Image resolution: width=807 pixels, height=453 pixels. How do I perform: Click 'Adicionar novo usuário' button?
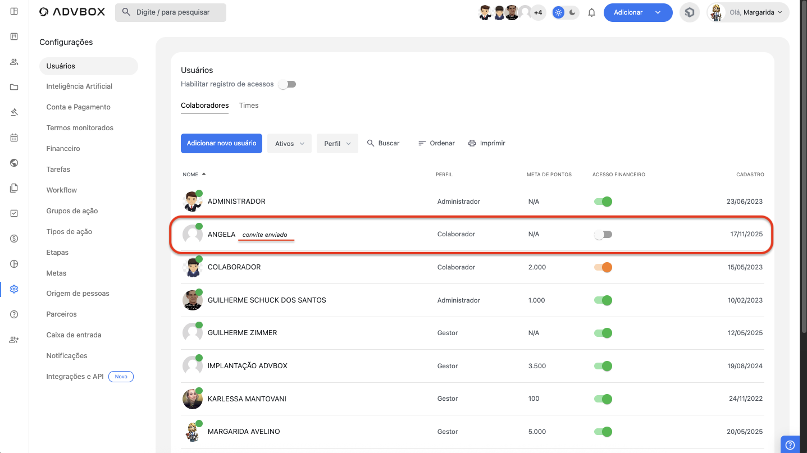[x=221, y=143]
